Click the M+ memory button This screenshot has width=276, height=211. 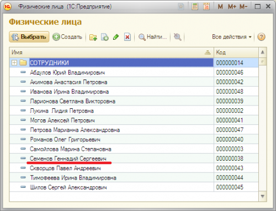click(x=232, y=7)
